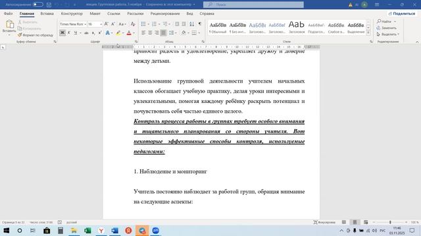Click the Поделиться share button
Screen dimensions: 421x236
pos(402,13)
